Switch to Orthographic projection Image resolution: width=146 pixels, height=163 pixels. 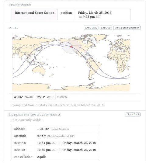tap(127, 28)
